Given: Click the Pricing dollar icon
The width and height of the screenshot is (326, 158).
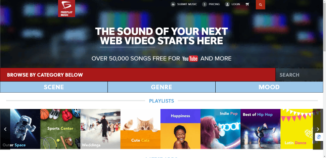Looking at the screenshot, I should tap(205, 4).
